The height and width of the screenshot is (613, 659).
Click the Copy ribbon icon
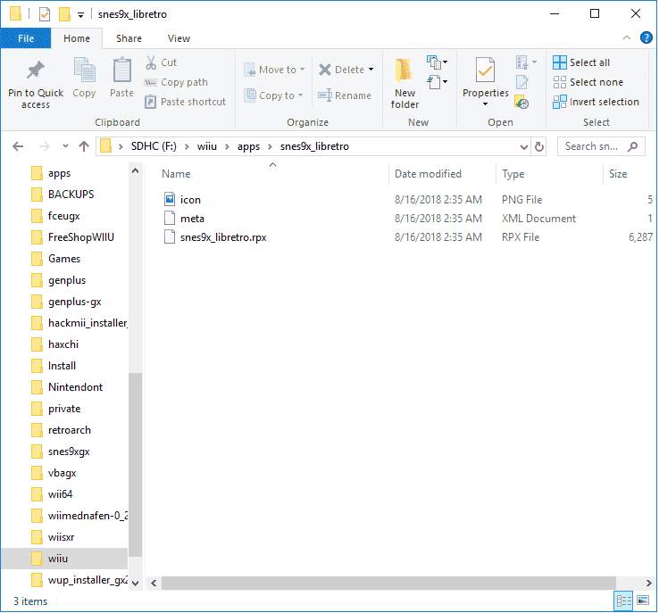coord(85,70)
